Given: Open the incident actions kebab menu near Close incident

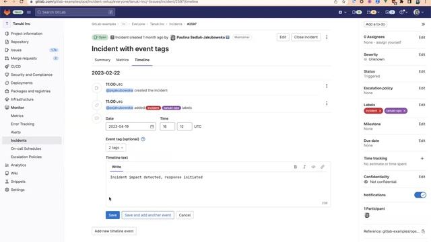Looking at the screenshot, I should coord(327,37).
